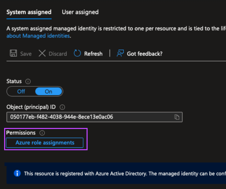Open the info tooltip beside Object (principal) ID
Viewport: 226px width, 189px height.
click(63, 107)
